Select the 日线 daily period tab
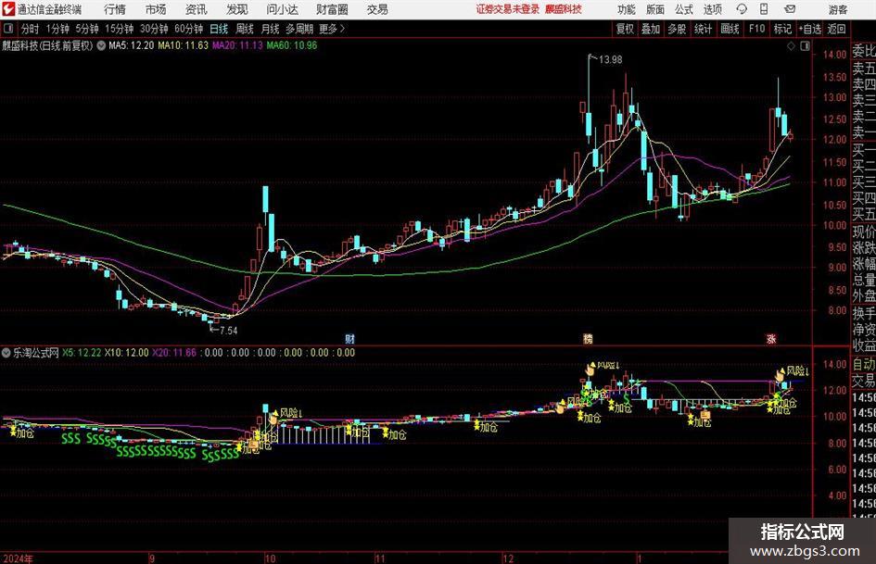The width and height of the screenshot is (876, 564). point(219,29)
